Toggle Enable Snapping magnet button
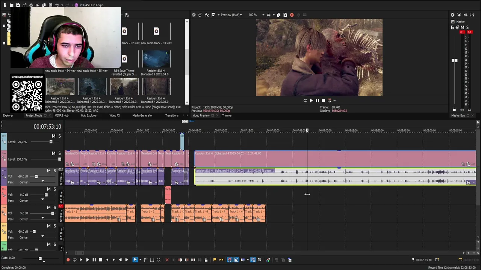This screenshot has width=481, height=270. click(x=230, y=260)
